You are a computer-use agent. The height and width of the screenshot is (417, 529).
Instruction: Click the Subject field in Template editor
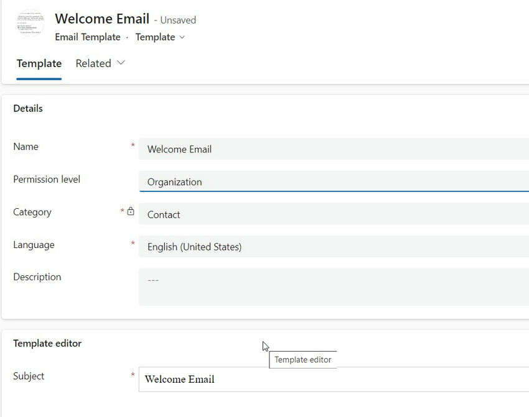[334, 379]
